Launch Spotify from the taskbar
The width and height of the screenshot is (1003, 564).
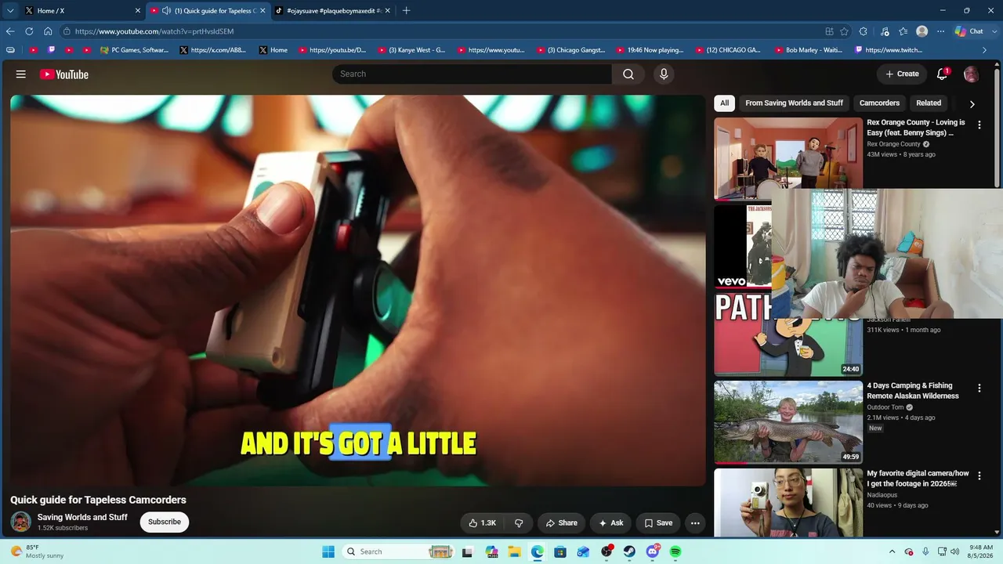click(675, 551)
